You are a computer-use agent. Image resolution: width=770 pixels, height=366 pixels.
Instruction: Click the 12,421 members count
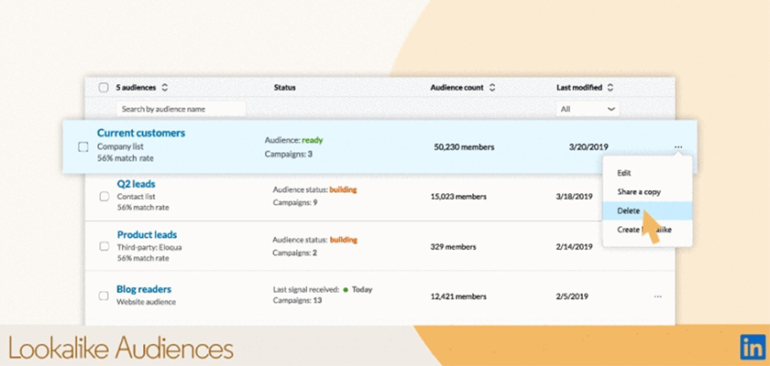click(x=458, y=296)
